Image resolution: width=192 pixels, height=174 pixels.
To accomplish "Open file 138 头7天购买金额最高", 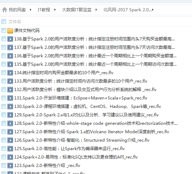I will [94, 39].
